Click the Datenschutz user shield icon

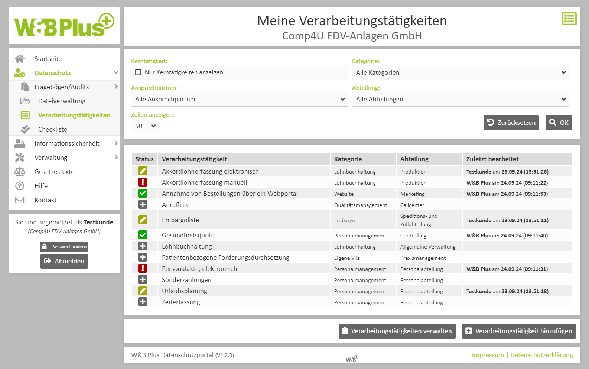pos(20,73)
